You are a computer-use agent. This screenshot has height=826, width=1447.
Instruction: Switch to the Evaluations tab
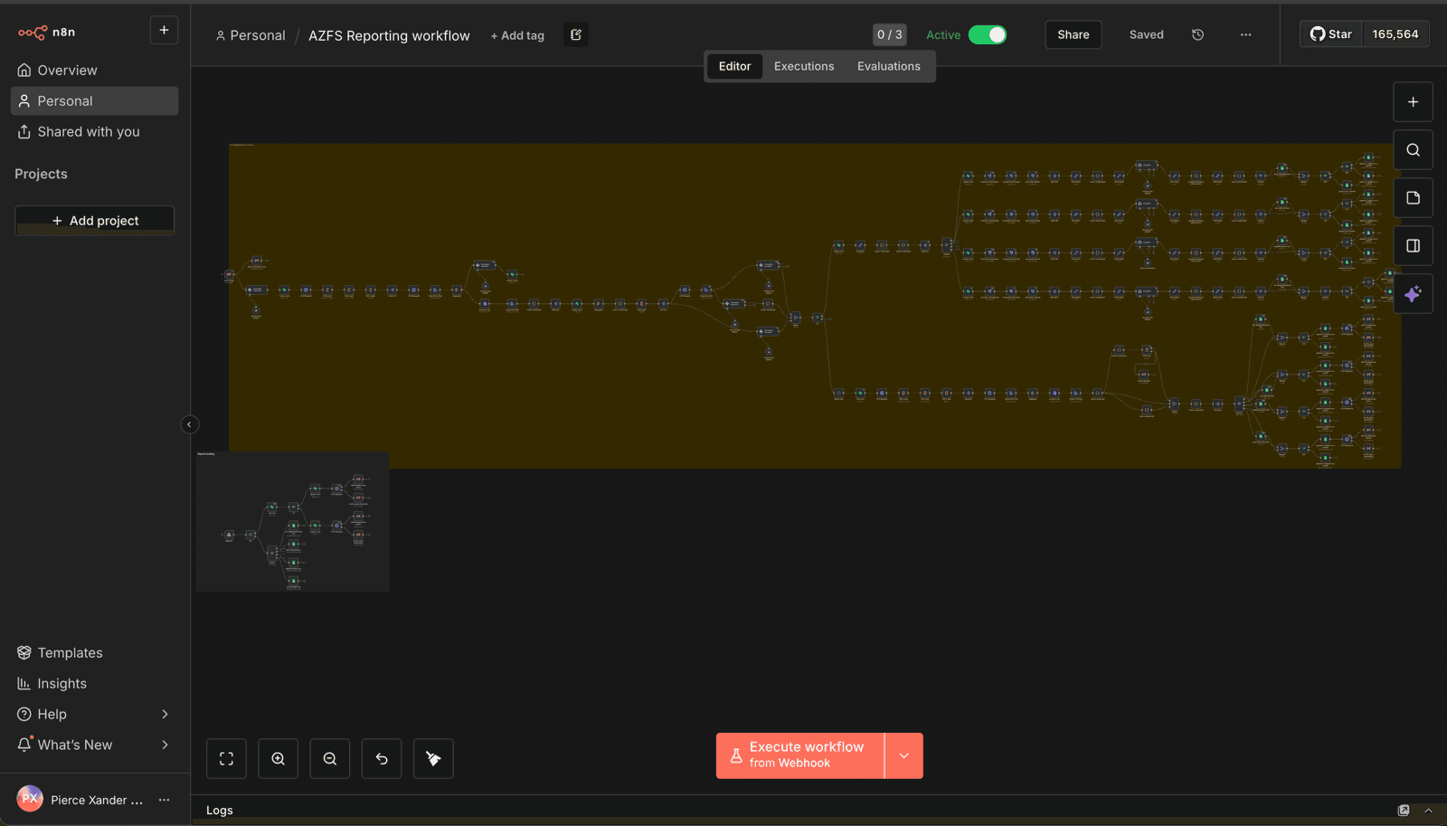tap(889, 66)
